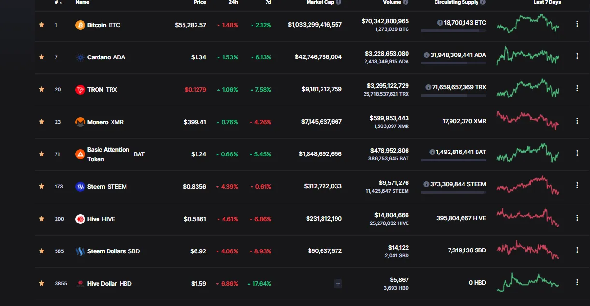Viewport: 590px width, 306px height.
Task: Open Hive Dollar 7-day sparkline chart
Action: (528, 282)
